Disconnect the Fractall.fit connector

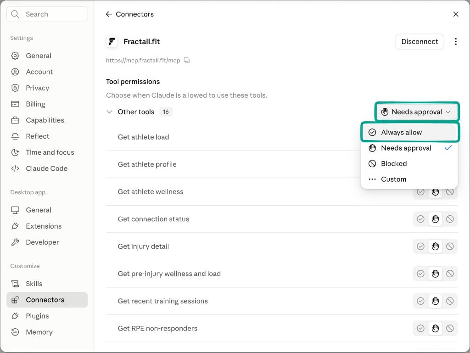tap(420, 42)
